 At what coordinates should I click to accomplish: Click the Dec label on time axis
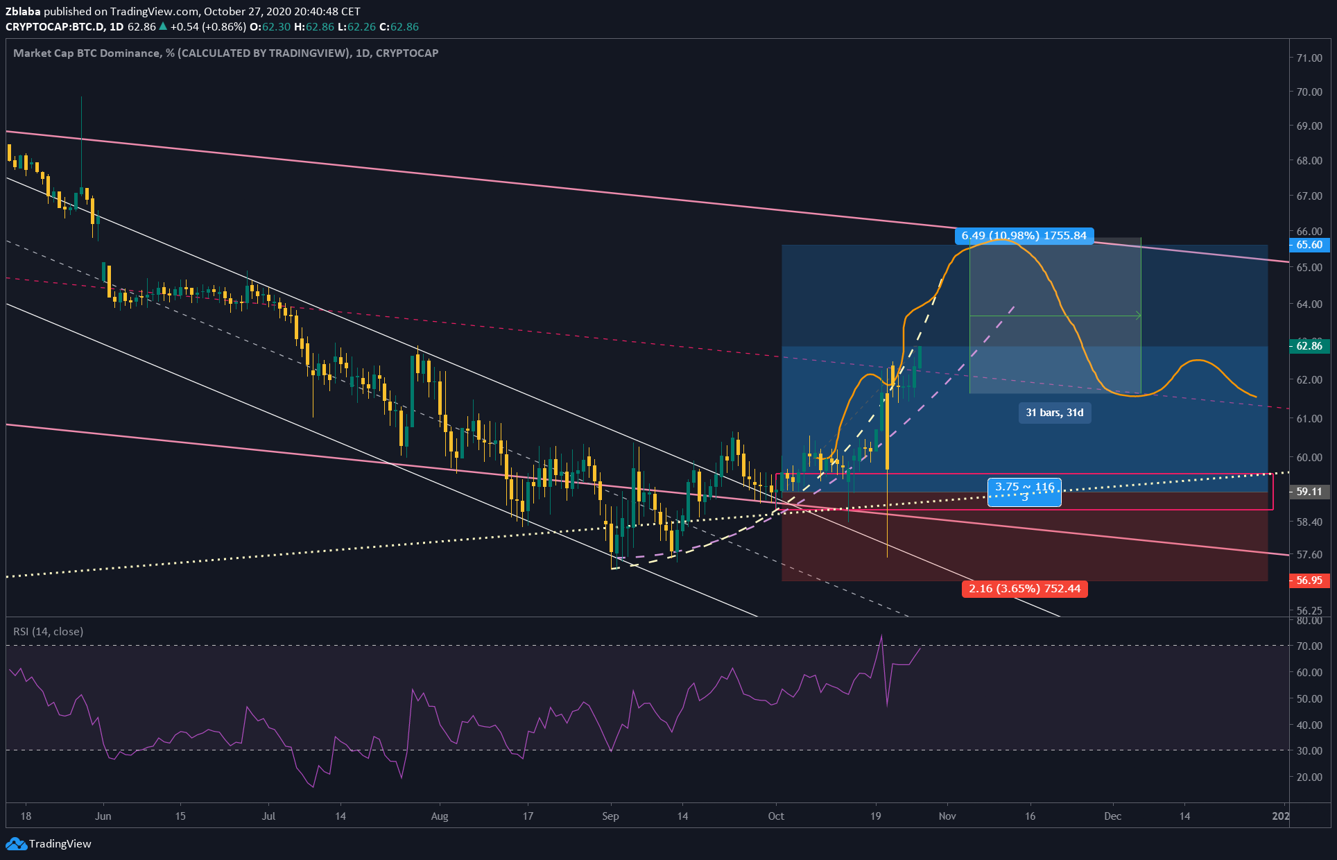[1112, 816]
